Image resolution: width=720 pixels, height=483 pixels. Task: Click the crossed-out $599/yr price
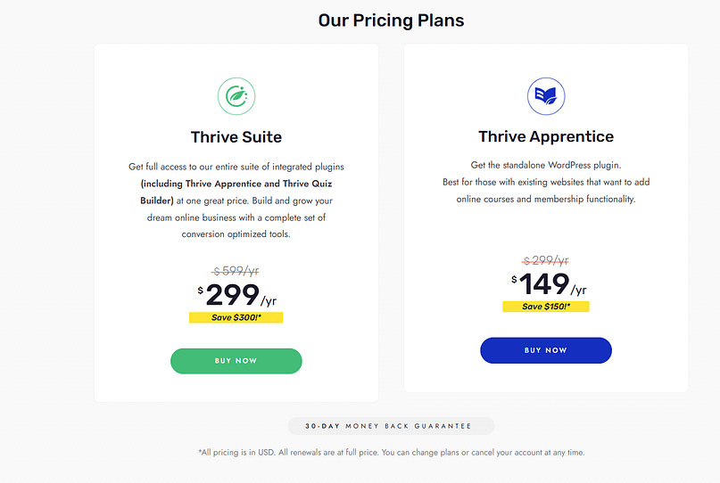(236, 271)
